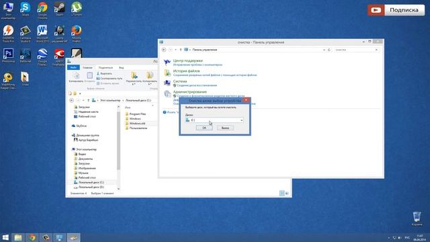The image size is (430, 242).
Task: Open the Microsoft Word 2010 desktop shortcut
Action: [x=42, y=34]
